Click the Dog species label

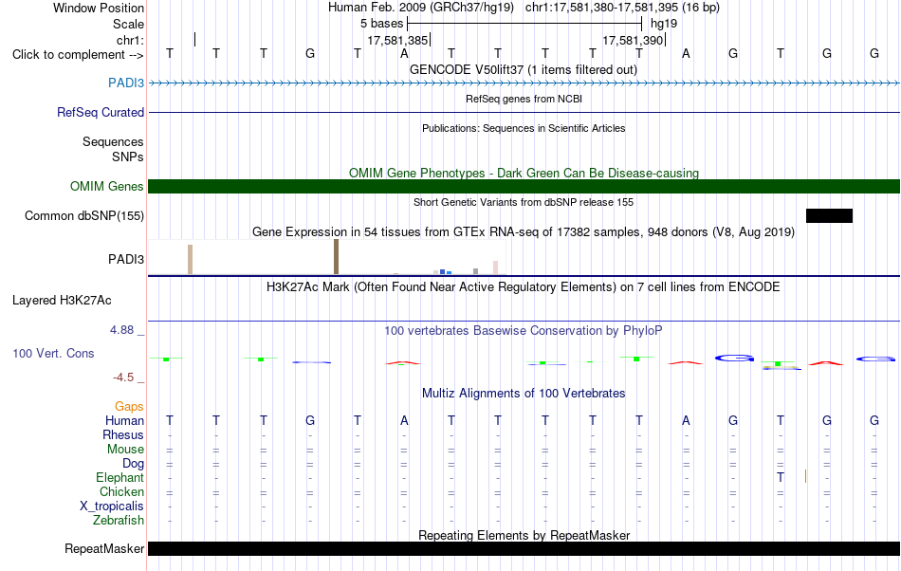pyautogui.click(x=133, y=463)
